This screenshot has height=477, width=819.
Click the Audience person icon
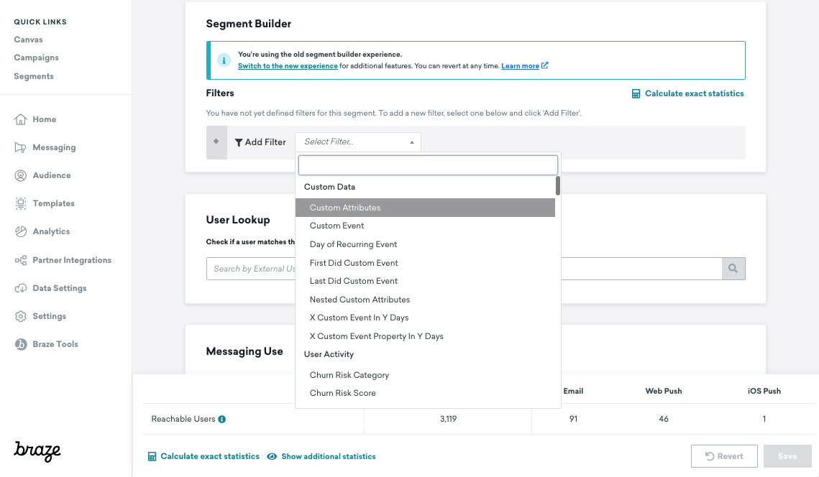pyautogui.click(x=21, y=175)
